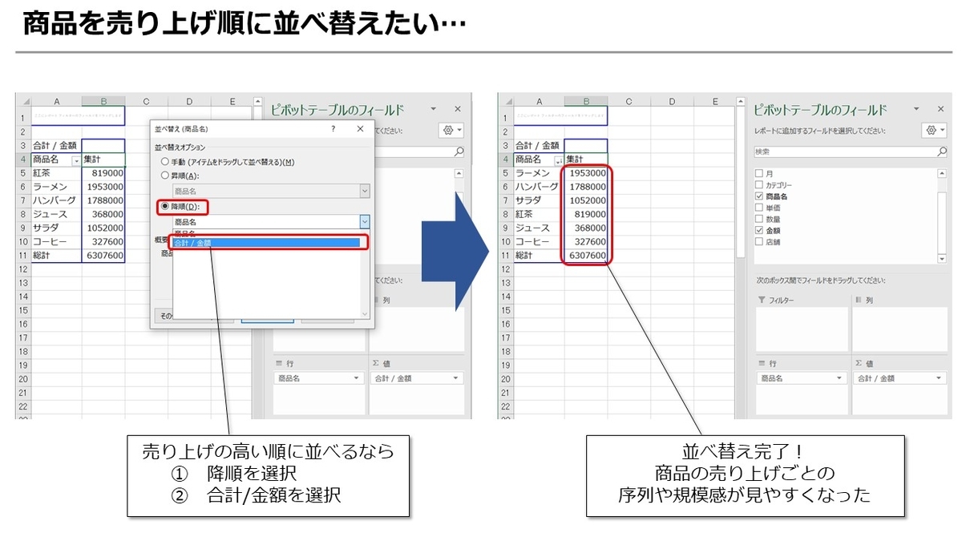Click the Help question mark in the sort dialog
Screen dimensions: 962x541
pos(333,128)
